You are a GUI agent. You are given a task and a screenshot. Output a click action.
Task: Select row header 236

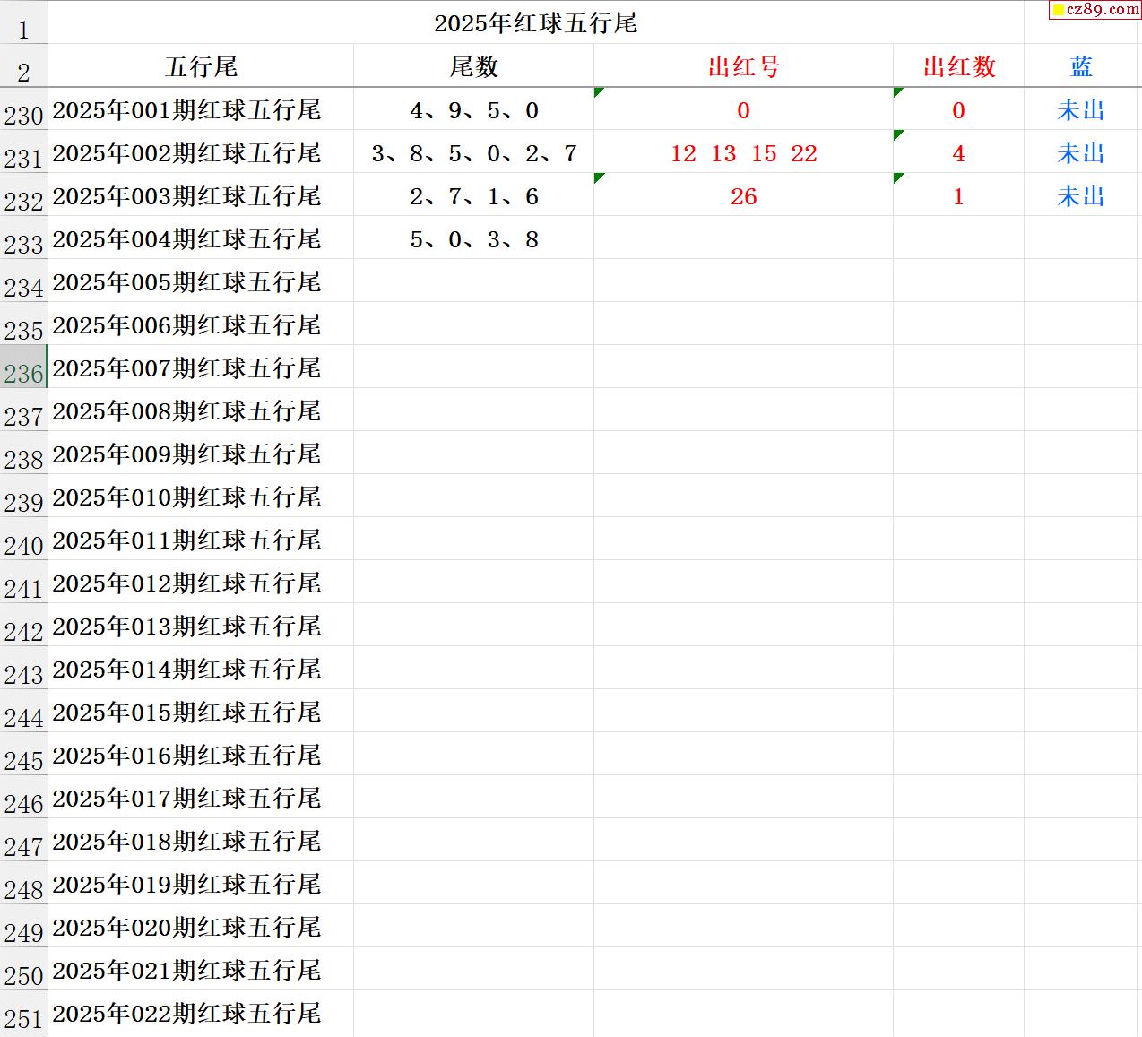point(23,373)
